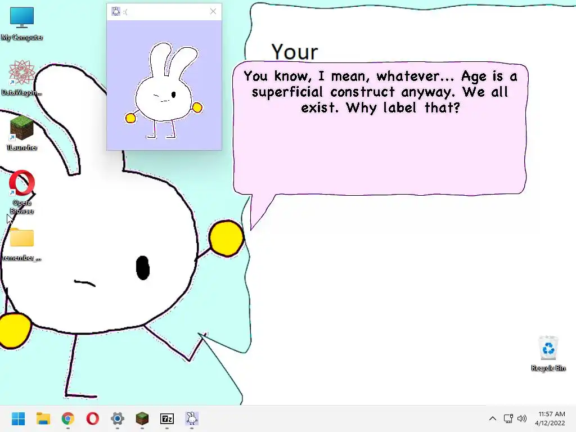Click the ":(" window title text
Viewport: 576px width, 432px height.
[x=125, y=12]
